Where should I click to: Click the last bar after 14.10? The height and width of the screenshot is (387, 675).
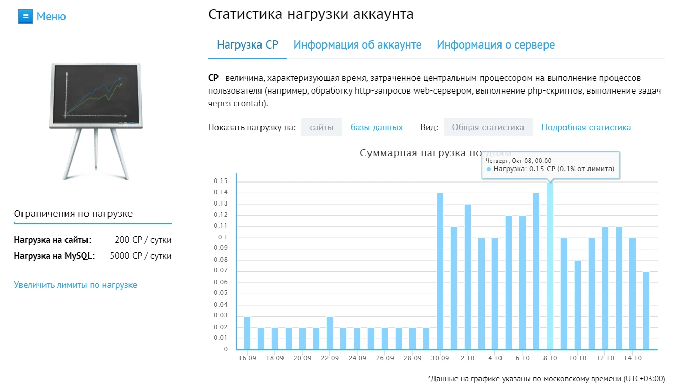tap(646, 311)
